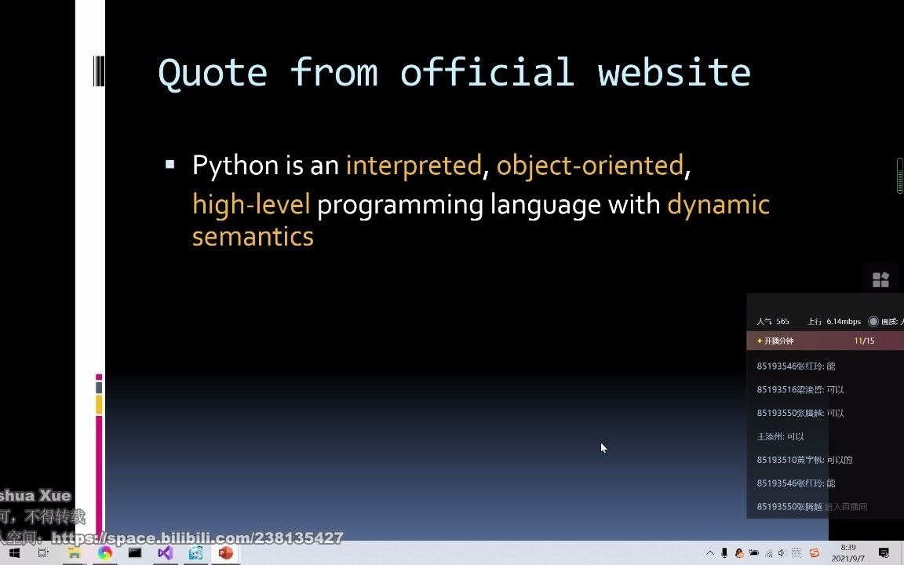Open File Explorer from the taskbar
This screenshot has width=904, height=565.
[x=75, y=553]
